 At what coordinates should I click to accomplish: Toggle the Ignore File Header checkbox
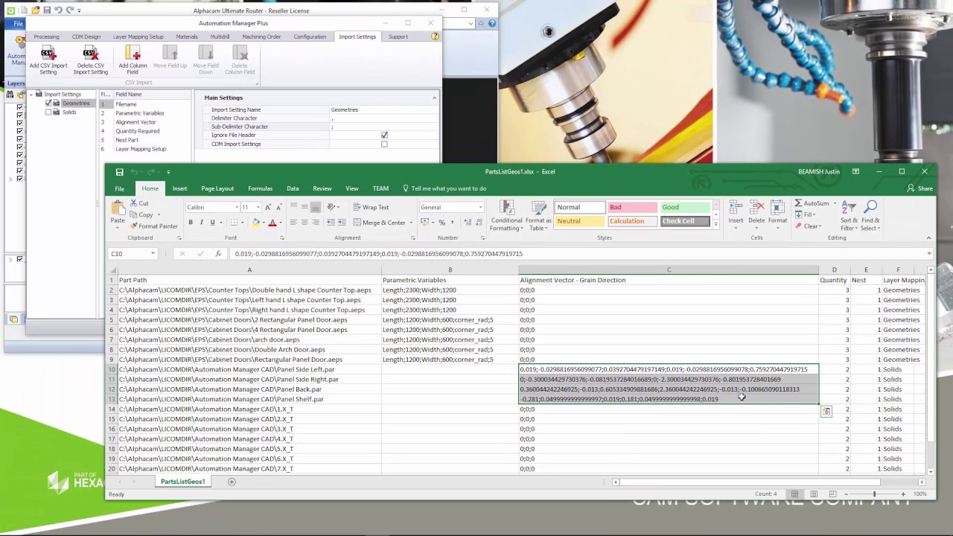(x=384, y=135)
